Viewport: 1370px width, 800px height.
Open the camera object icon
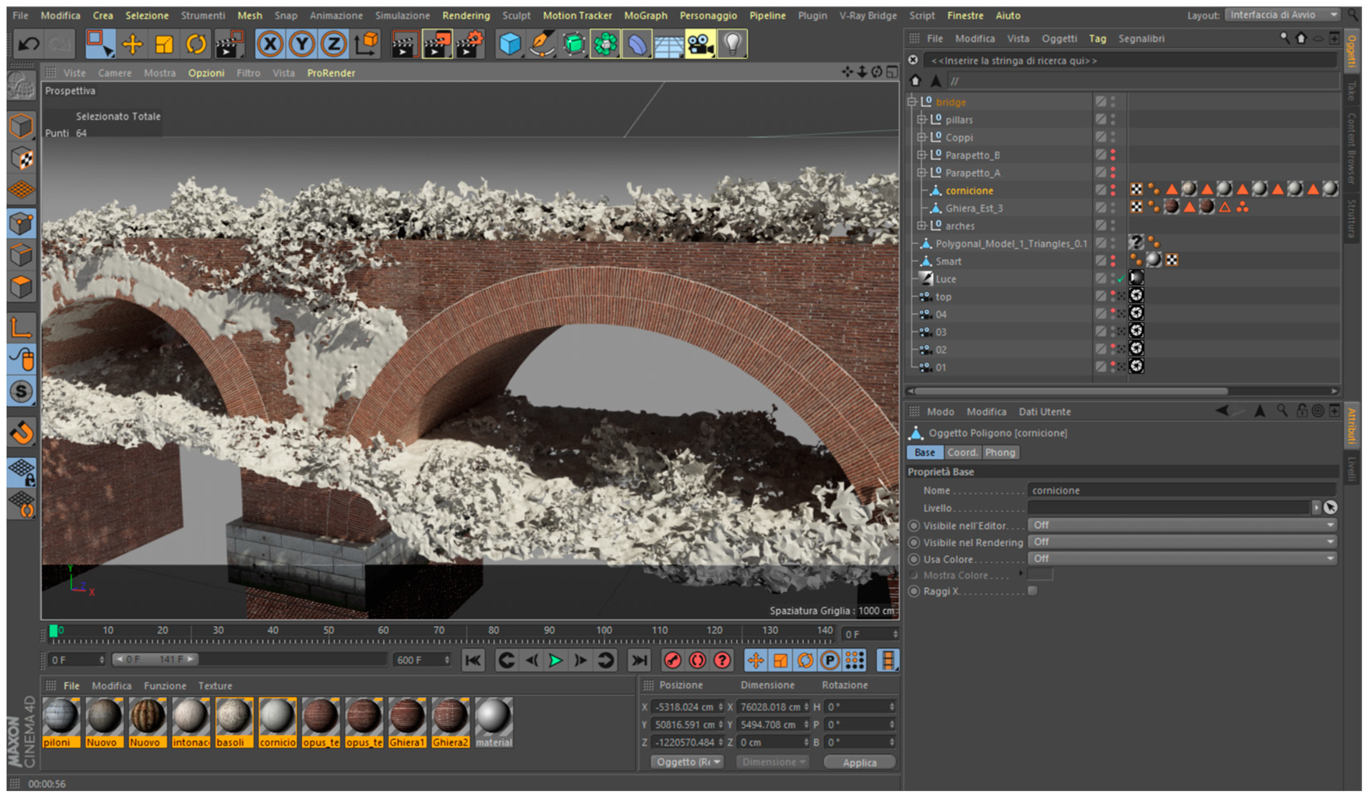700,44
